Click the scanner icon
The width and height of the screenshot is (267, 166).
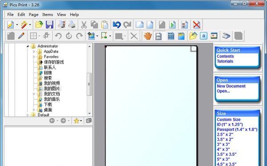pyautogui.click(x=226, y=36)
